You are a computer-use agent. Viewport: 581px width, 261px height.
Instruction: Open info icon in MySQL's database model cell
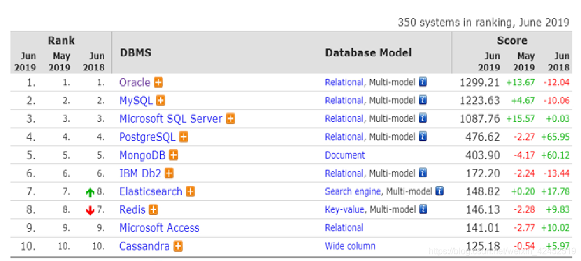point(423,100)
